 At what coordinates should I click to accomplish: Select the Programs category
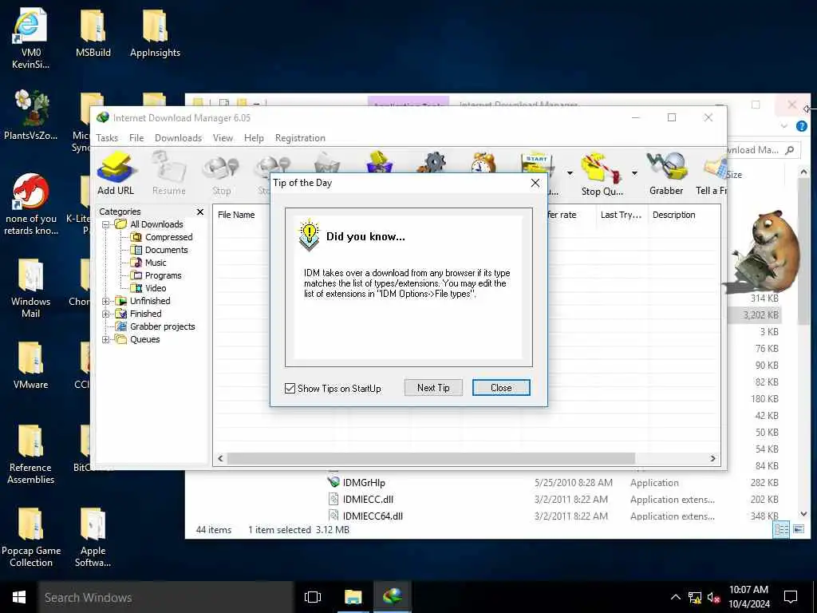coord(163,275)
